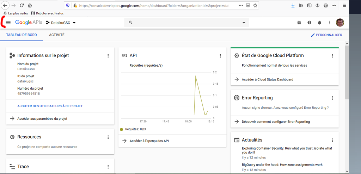This screenshot has height=174, width=361.
Task: Open options menu of the Ressources card
Action: pos(108,137)
